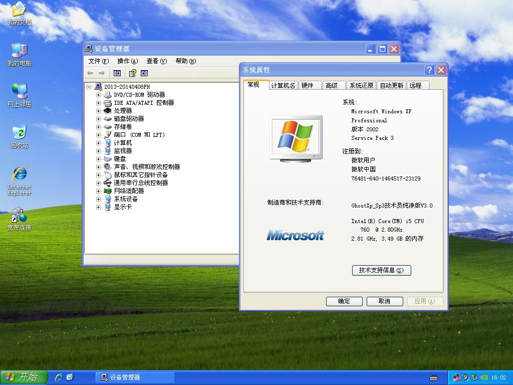Expand the 监视器 node

(99, 151)
